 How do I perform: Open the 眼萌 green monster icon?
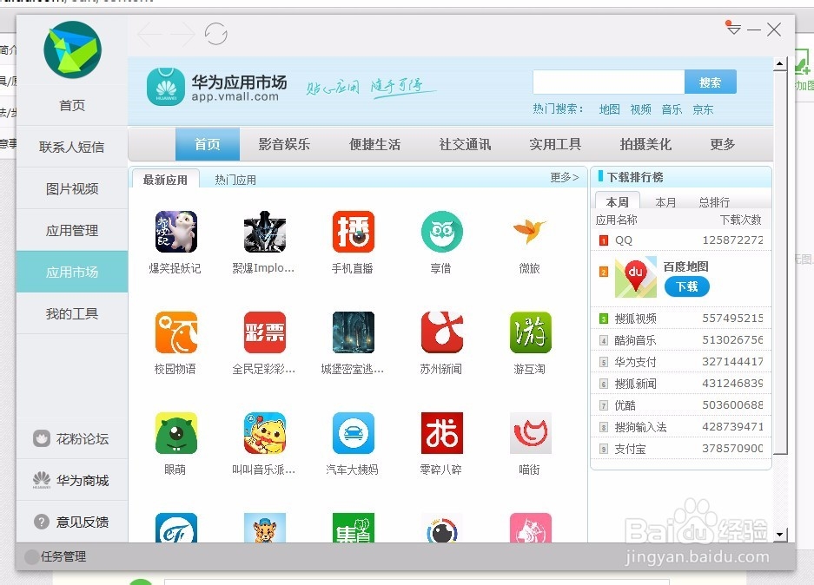176,432
